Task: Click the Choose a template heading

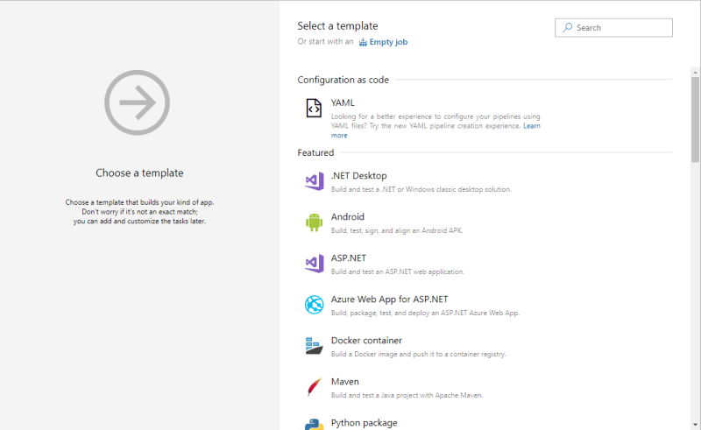Action: (139, 173)
